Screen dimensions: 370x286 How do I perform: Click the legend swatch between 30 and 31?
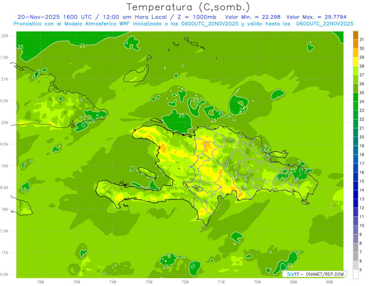356,44
